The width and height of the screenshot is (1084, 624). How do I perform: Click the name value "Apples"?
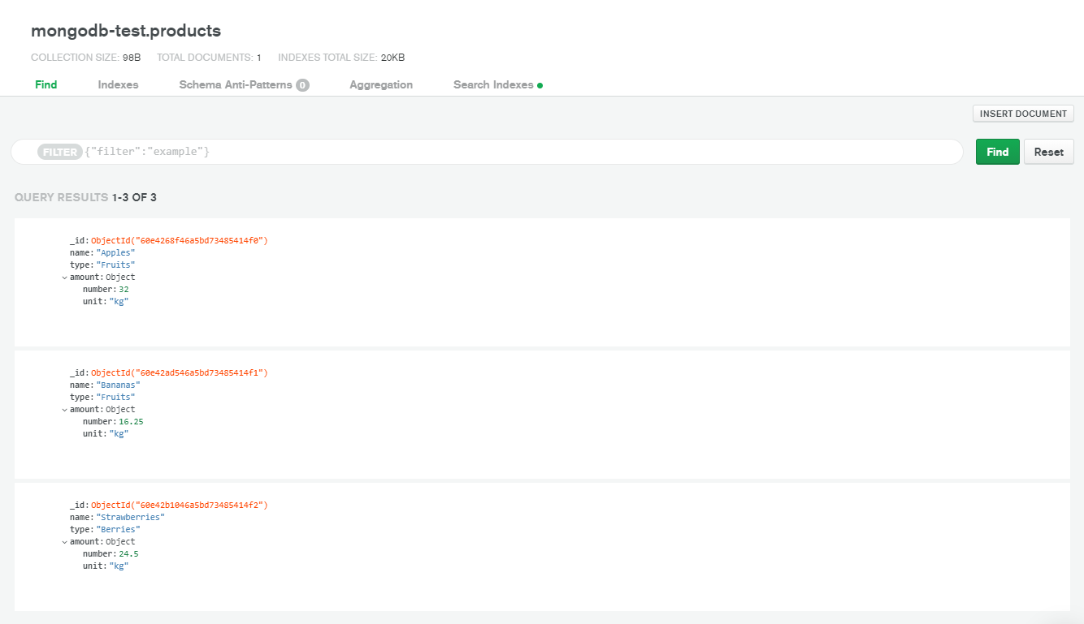pyautogui.click(x=115, y=252)
